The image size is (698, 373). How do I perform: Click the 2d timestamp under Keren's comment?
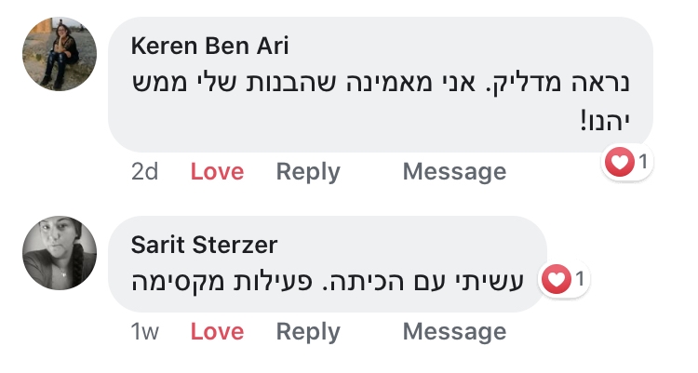pos(144,172)
